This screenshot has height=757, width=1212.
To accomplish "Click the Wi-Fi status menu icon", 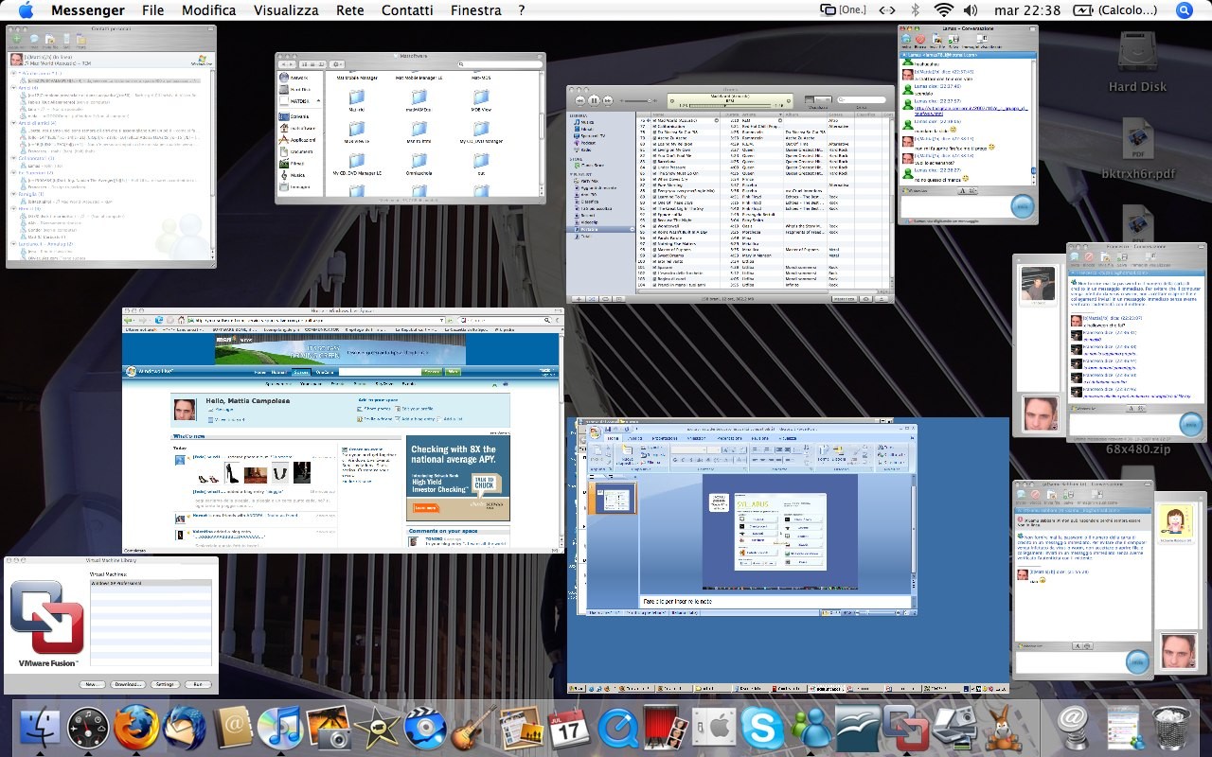I will click(943, 10).
